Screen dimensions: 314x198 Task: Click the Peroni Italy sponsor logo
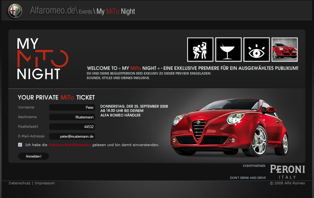coord(287,172)
